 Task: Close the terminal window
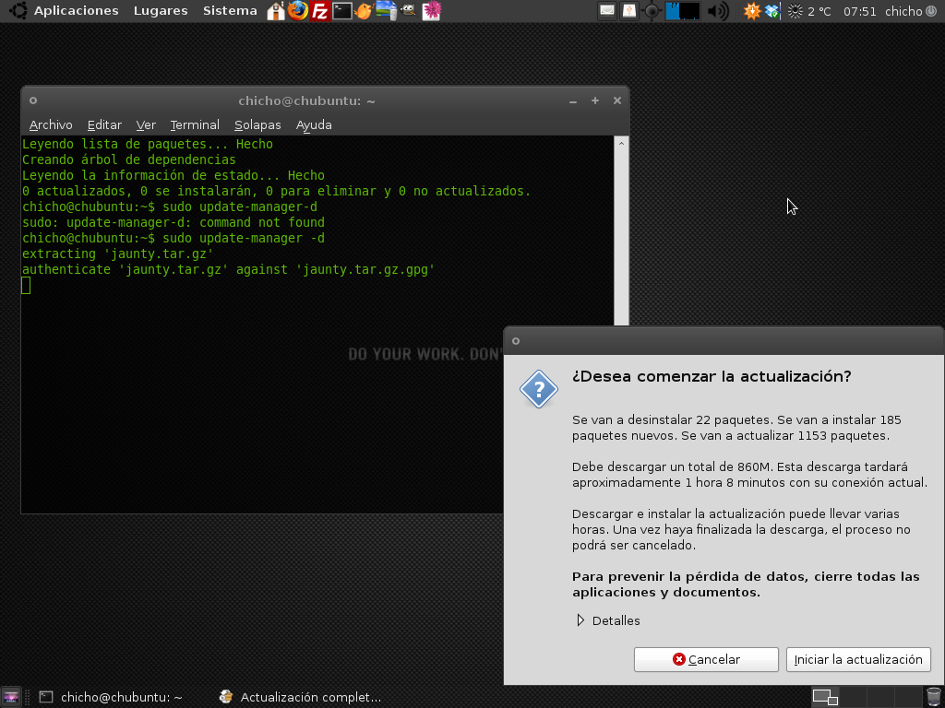617,100
